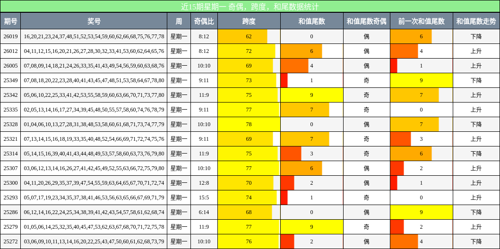Select period number 25272

pos(10,241)
